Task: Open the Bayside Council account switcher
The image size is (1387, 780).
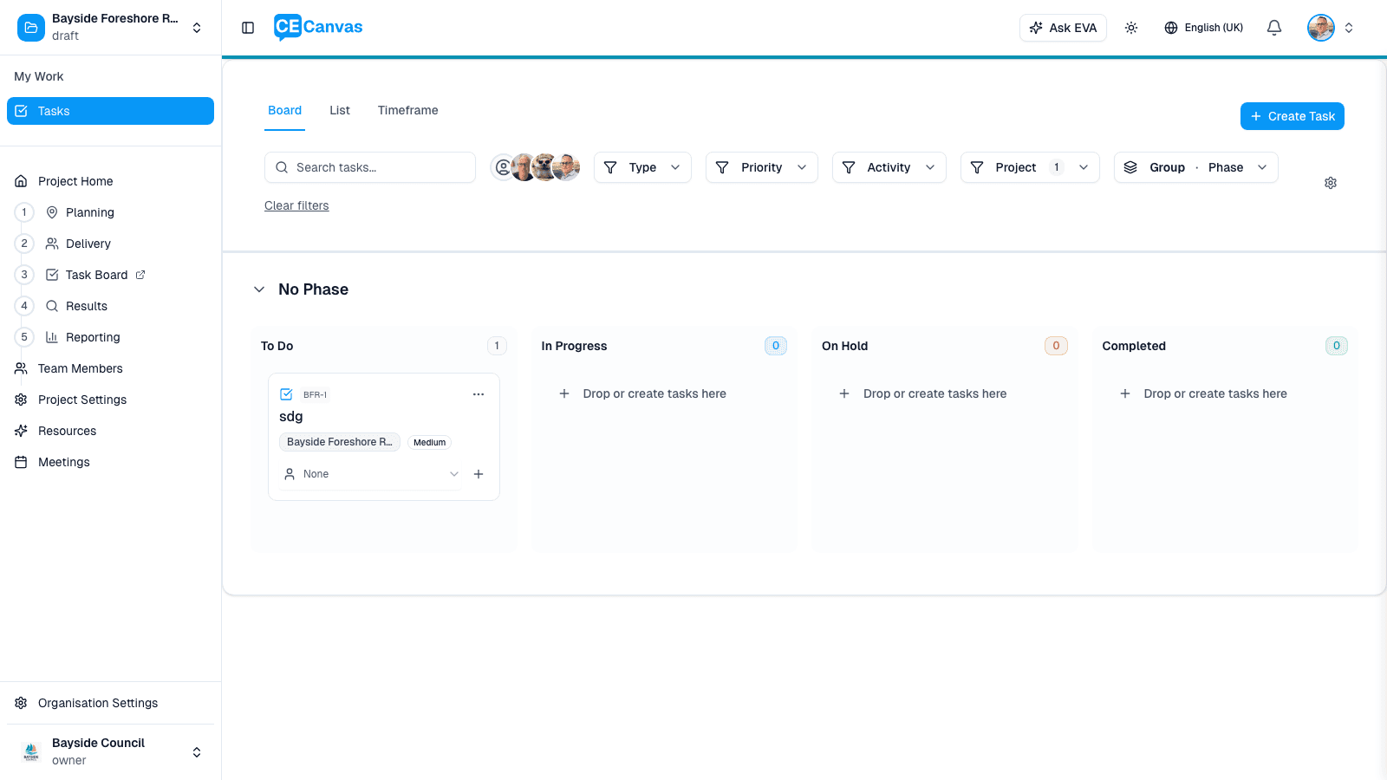Action: [x=110, y=751]
